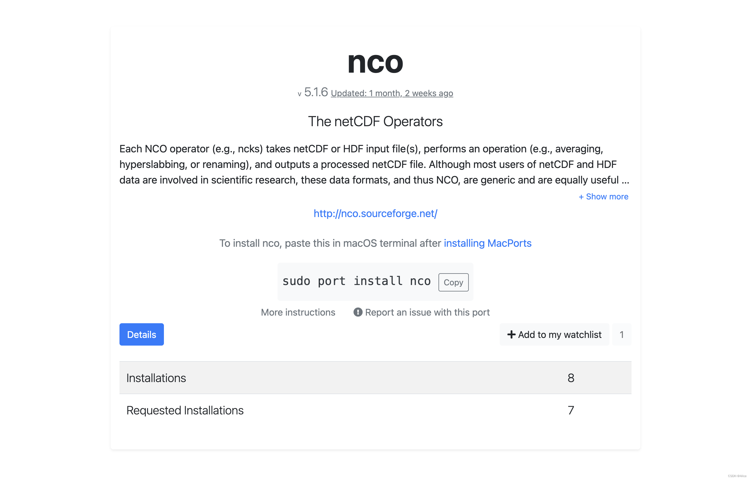Click the exclamation icon beside report issue
The image size is (751, 480).
(358, 312)
